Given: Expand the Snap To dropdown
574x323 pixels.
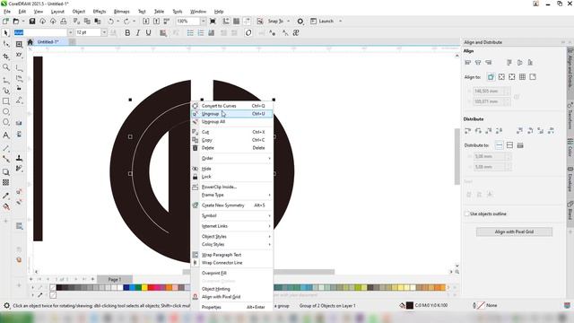Looking at the screenshot, I should coord(289,22).
